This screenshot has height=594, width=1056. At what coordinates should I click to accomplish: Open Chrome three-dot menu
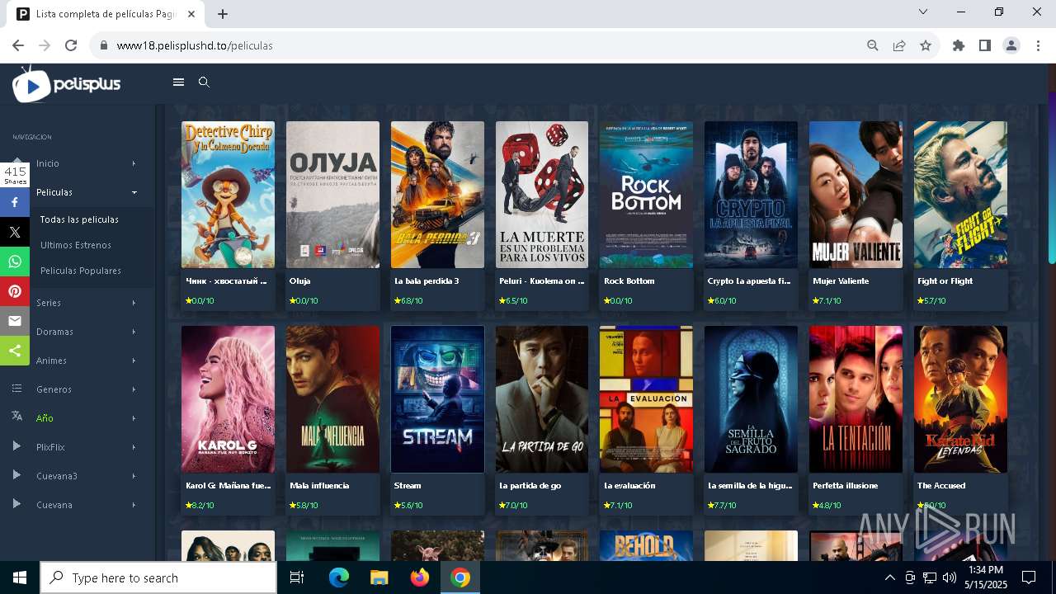tap(1038, 45)
